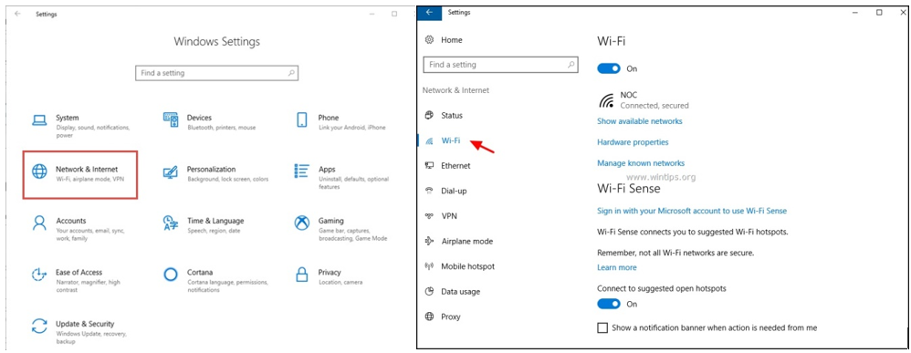
Task: Click Show available networks link
Action: point(640,121)
